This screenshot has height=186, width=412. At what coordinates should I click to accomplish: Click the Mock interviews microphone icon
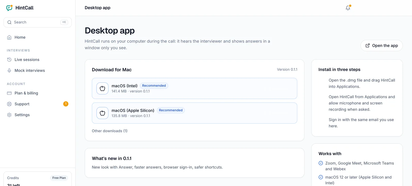click(9, 71)
